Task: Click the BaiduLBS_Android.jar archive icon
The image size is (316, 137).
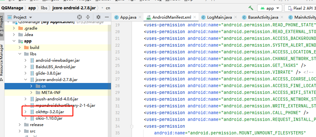Action: 32,67
